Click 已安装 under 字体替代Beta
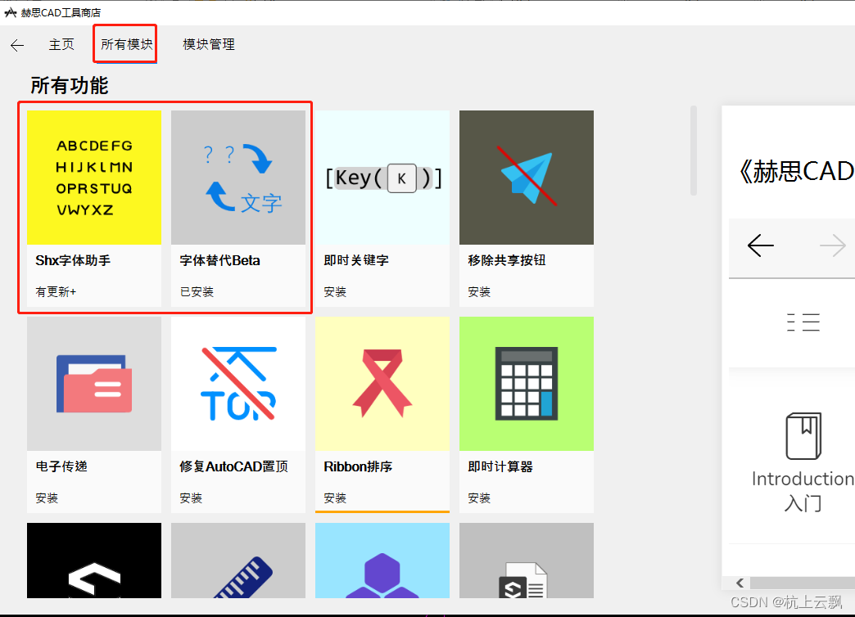Screen dimensions: 855x617 [197, 292]
